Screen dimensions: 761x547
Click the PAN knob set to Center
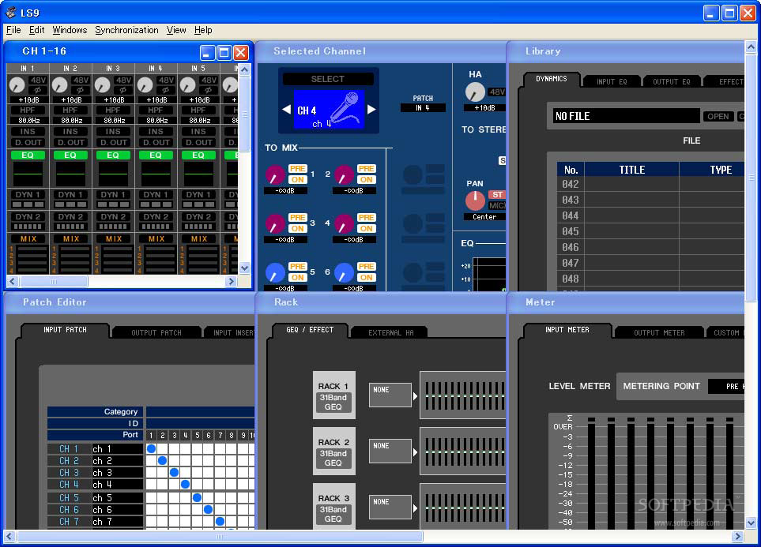click(475, 200)
